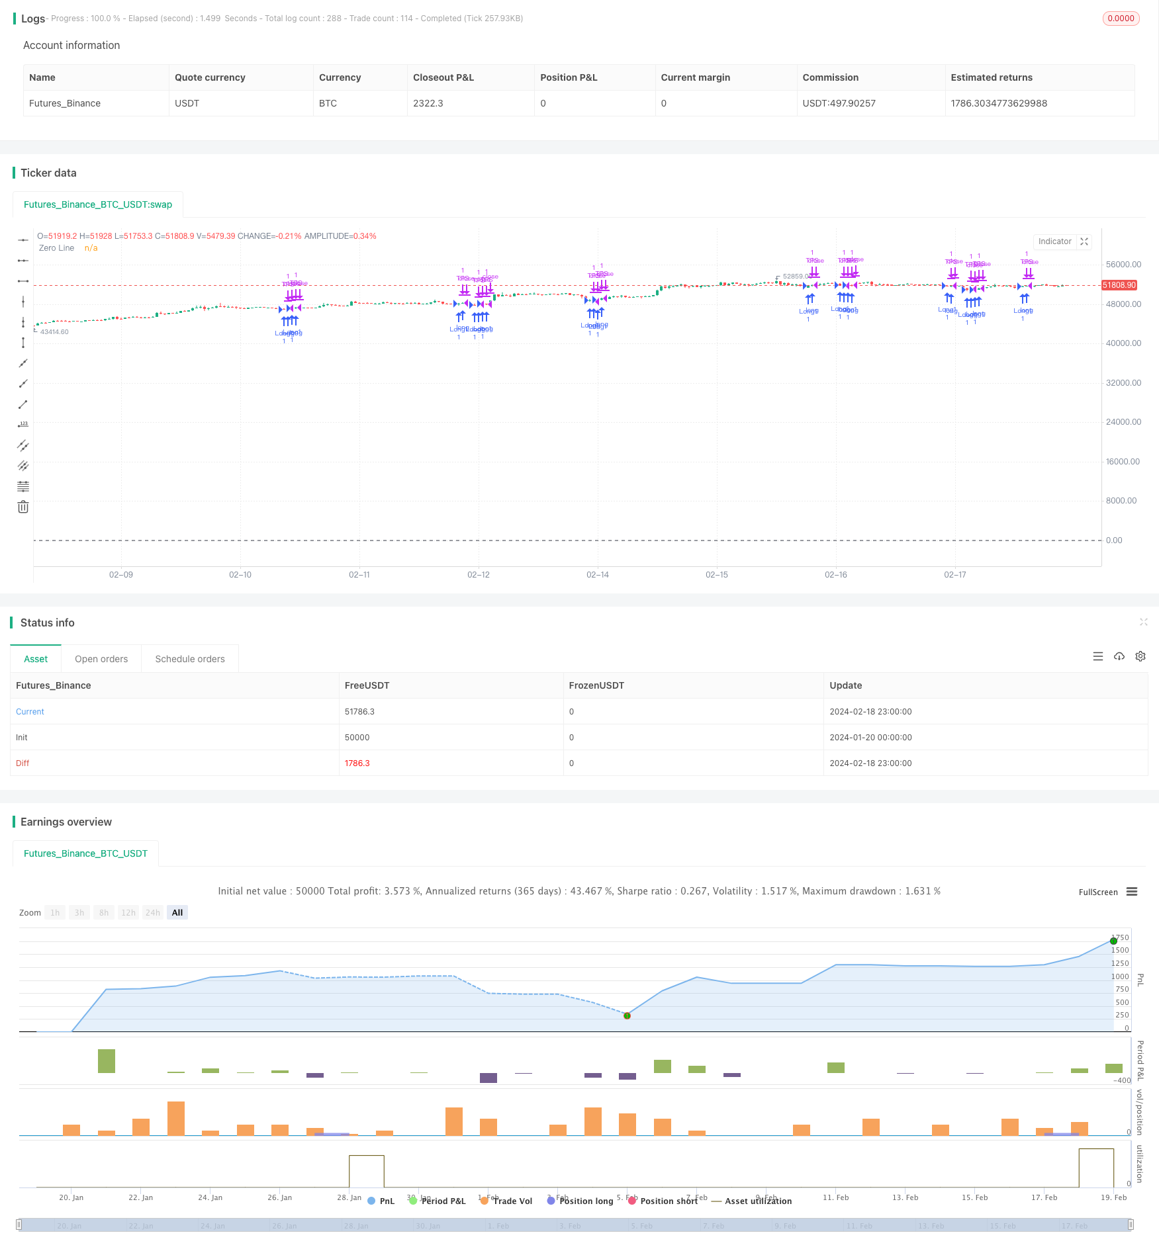Select the horizontal straight line drawing tool
1159x1251 pixels.
(x=23, y=240)
